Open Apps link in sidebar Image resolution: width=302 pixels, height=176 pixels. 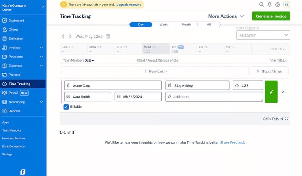coord(6,123)
